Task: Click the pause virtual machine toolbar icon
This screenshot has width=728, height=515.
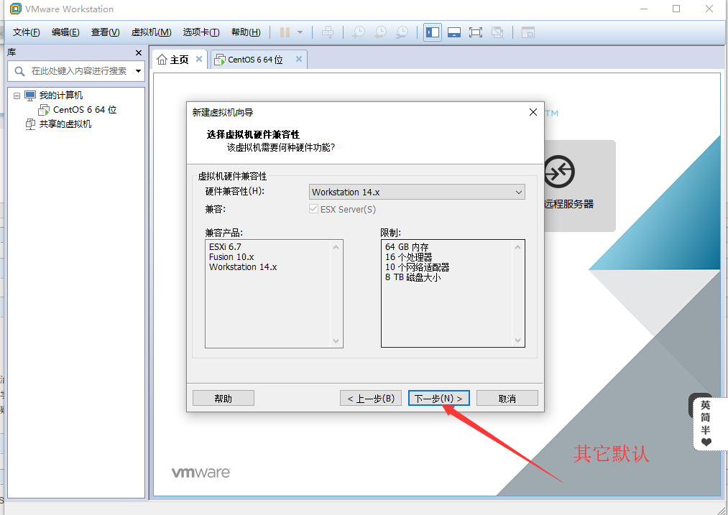Action: (285, 32)
